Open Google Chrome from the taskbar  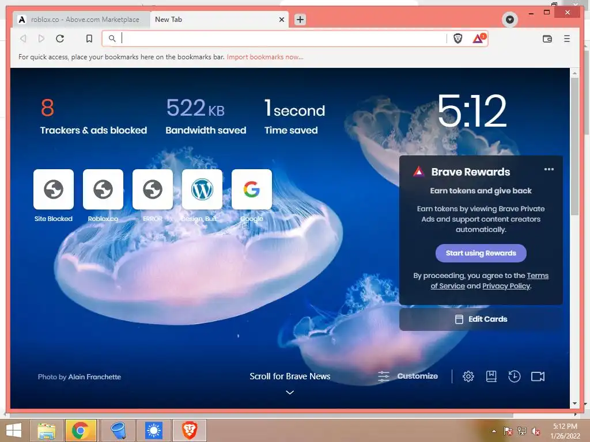click(x=81, y=430)
